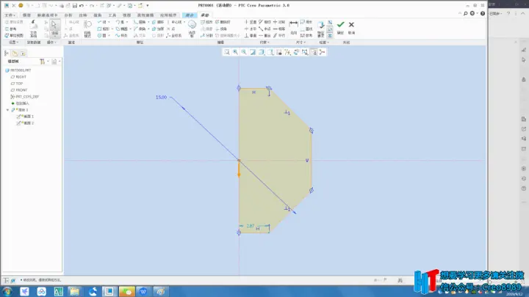The image size is (529, 297).
Task: Open the File menu
Action: pos(10,15)
